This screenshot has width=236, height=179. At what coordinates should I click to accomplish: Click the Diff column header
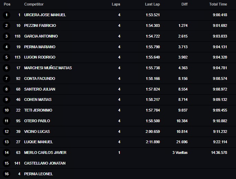184,4
